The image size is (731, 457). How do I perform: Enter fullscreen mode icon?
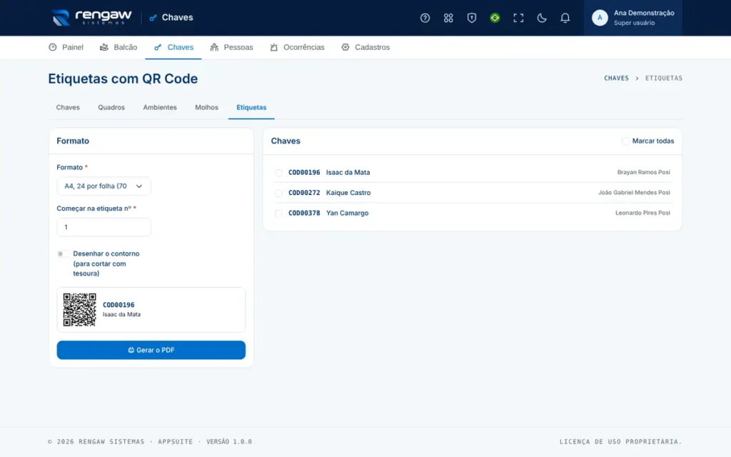click(x=518, y=18)
